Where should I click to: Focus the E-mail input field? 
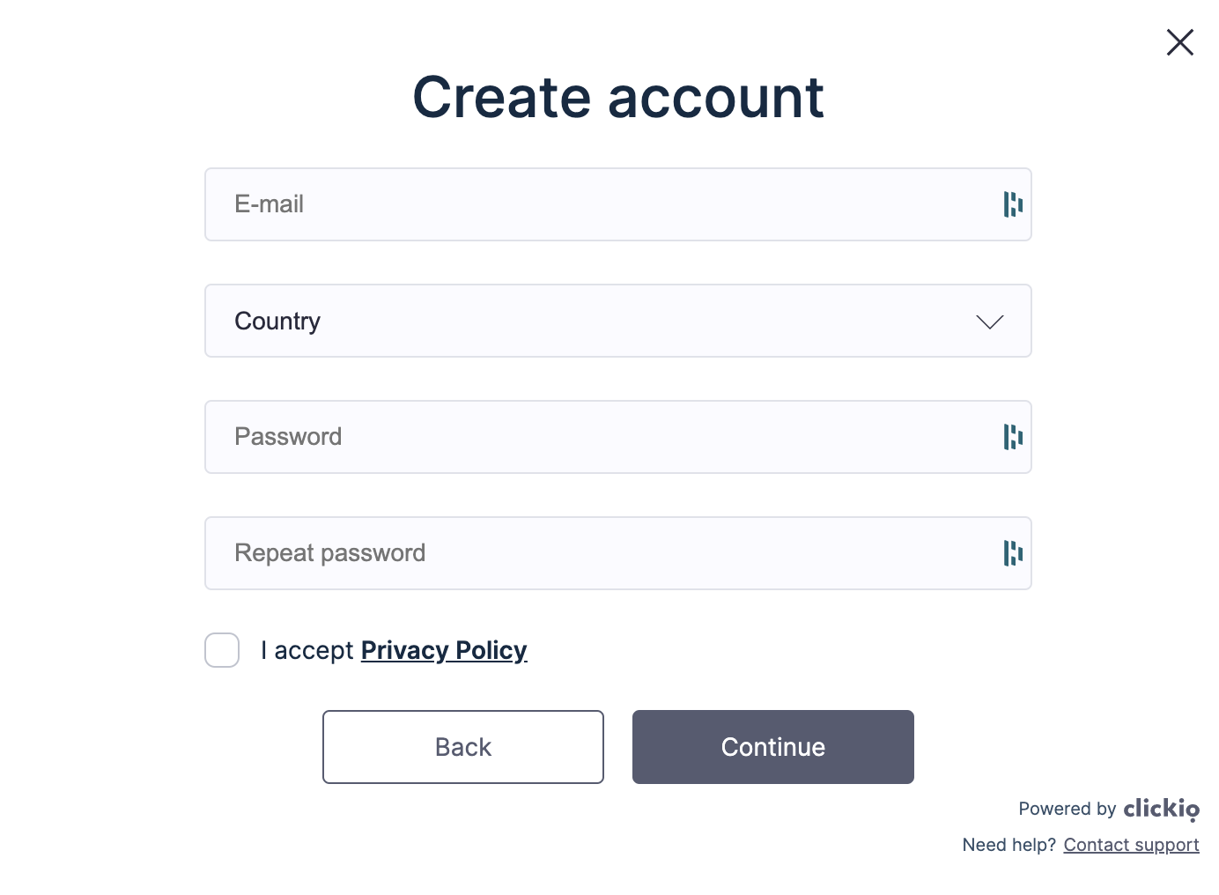click(617, 204)
